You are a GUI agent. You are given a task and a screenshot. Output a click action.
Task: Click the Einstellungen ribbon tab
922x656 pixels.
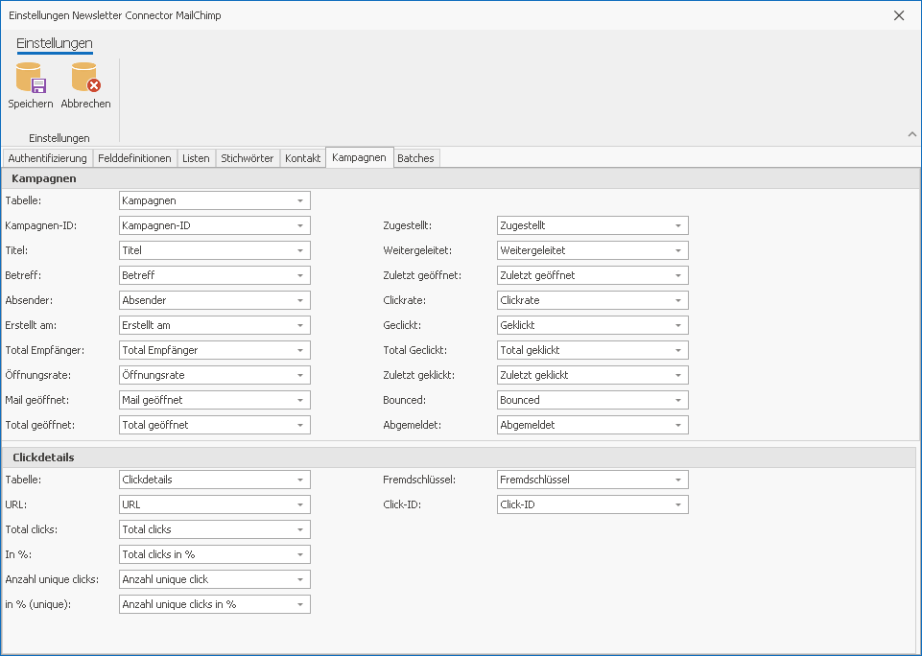(55, 43)
